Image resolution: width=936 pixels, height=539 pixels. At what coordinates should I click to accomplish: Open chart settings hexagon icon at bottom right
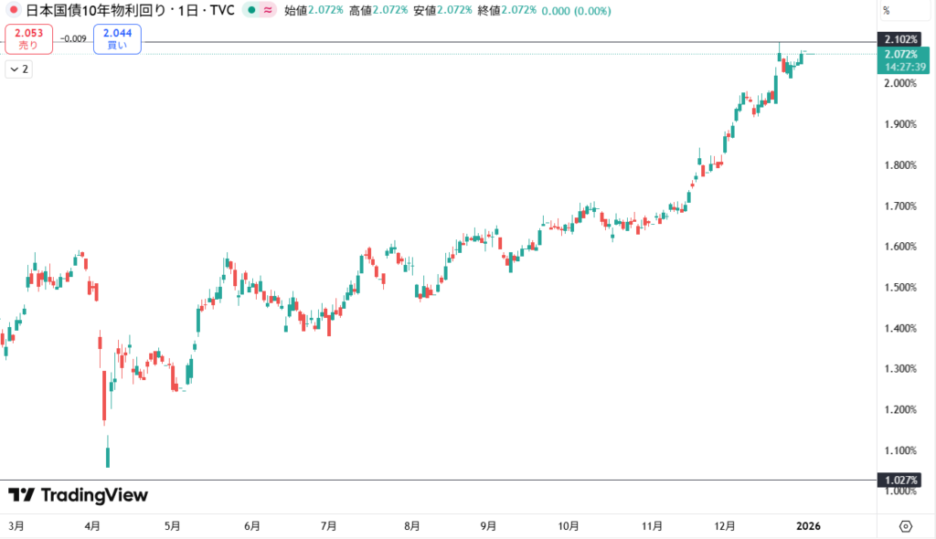coord(905,526)
